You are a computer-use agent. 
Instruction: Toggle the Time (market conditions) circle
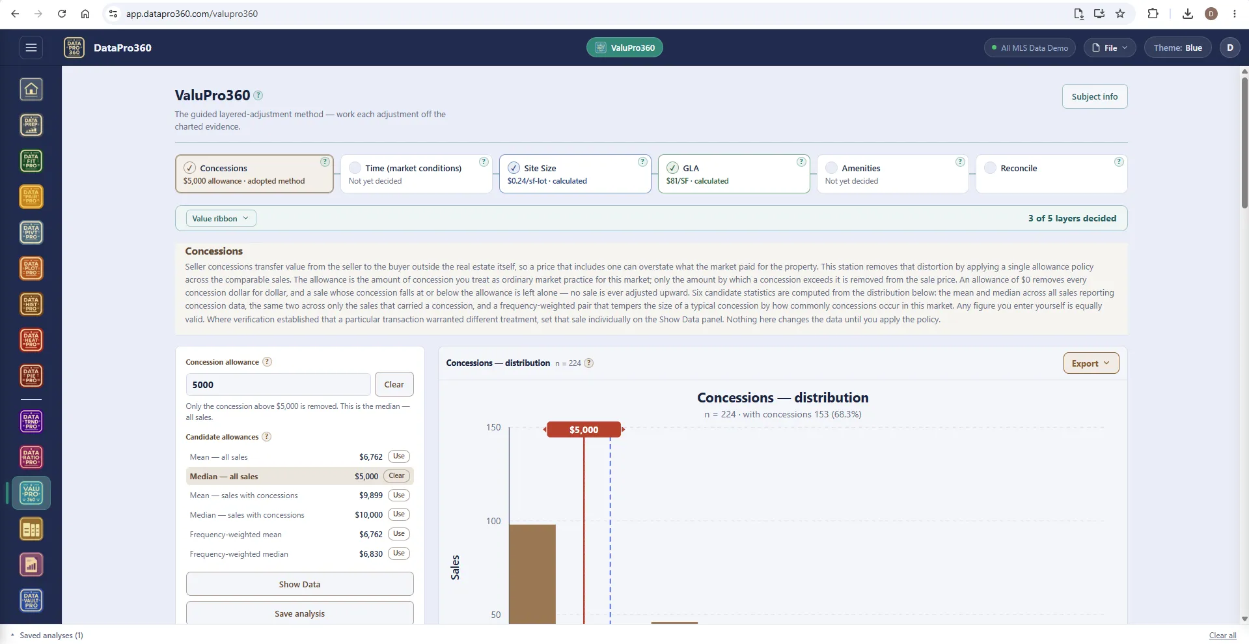[x=355, y=168]
